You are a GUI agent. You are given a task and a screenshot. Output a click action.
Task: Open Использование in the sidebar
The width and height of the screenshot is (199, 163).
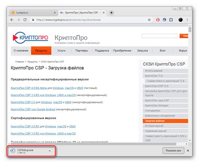pos(165,71)
